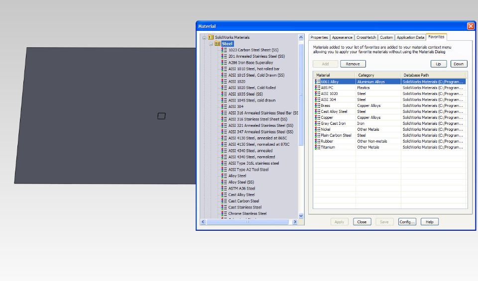Click Aluminium Alloys category cell
This screenshot has width=478, height=281.
pyautogui.click(x=378, y=82)
